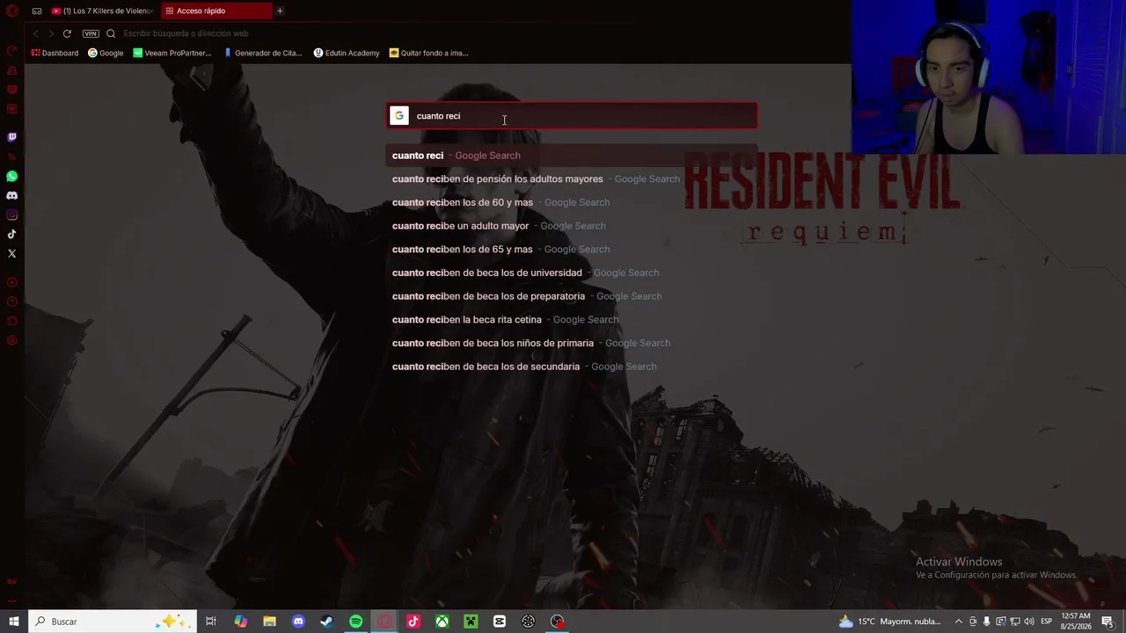The height and width of the screenshot is (633, 1126).
Task: Open a new tab with plus button
Action: click(280, 11)
